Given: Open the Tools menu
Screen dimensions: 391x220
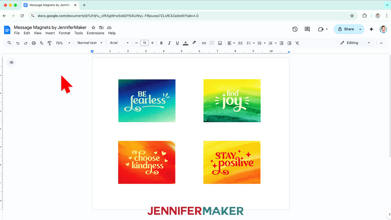Looking at the screenshot, I should 78,33.
